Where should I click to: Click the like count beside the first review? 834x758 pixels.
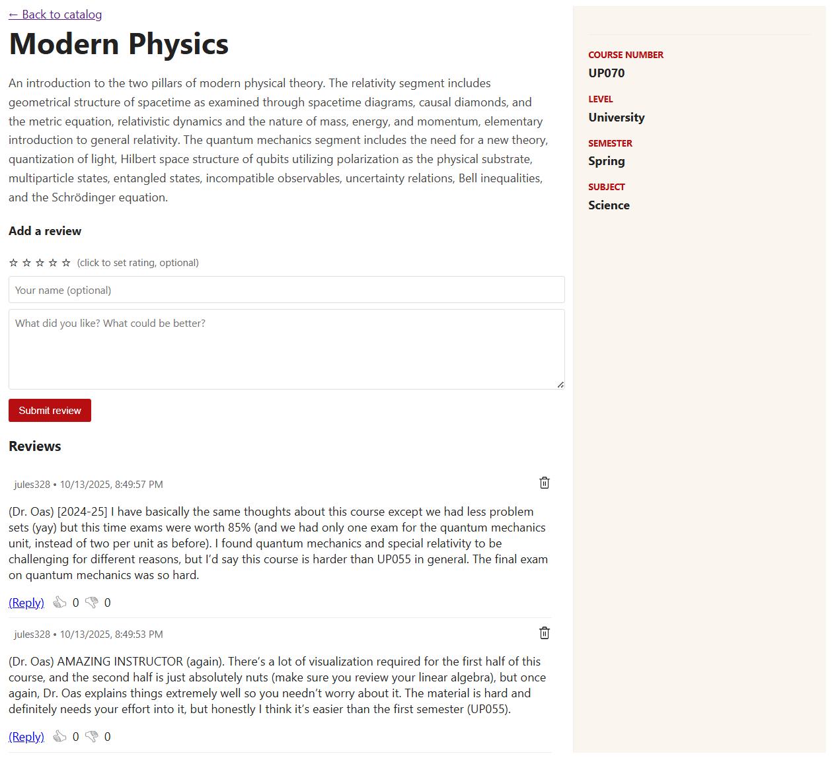coord(75,602)
